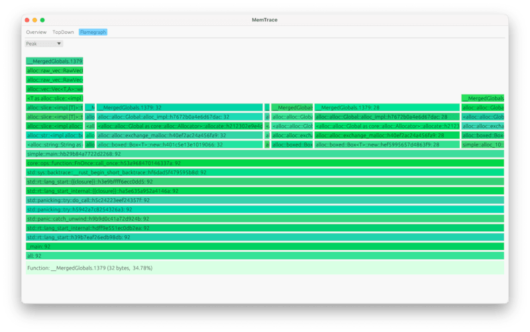Select the alloc::vec::Vec<T,A> frame bar
530x332 pixels.
(x=54, y=88)
